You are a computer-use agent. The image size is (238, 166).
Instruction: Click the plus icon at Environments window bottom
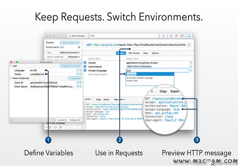pyautogui.click(x=12, y=120)
